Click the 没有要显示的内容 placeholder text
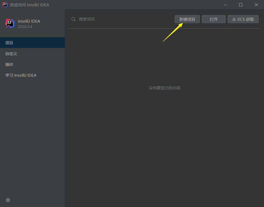This screenshot has height=207, width=264. (164, 88)
